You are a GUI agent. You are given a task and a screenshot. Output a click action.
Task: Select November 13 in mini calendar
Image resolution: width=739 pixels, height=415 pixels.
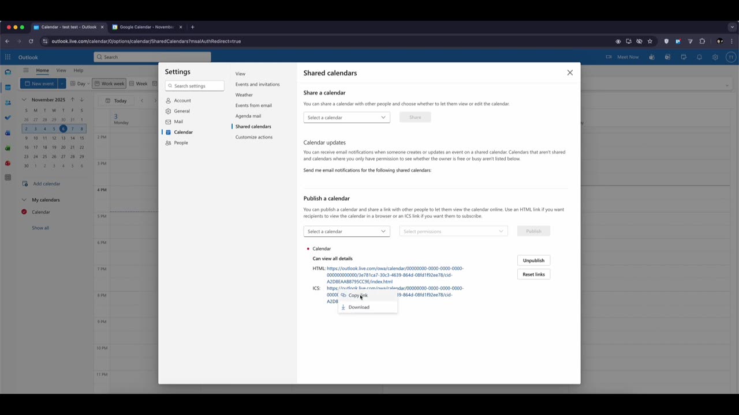pyautogui.click(x=63, y=138)
